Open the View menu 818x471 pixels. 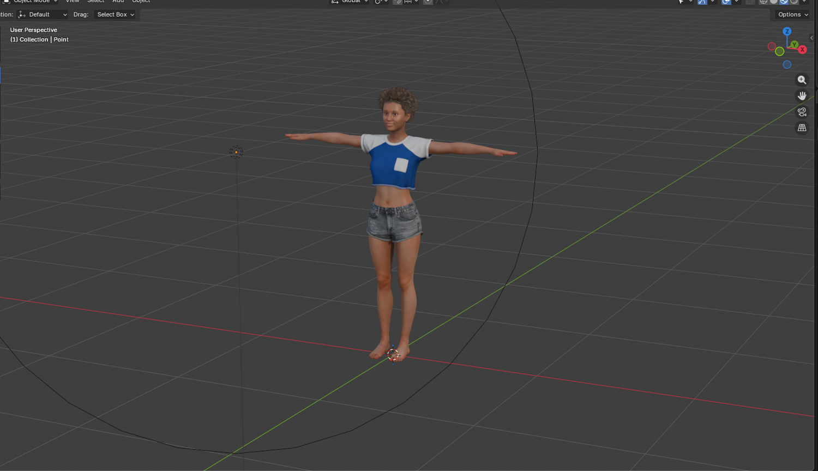coord(73,2)
